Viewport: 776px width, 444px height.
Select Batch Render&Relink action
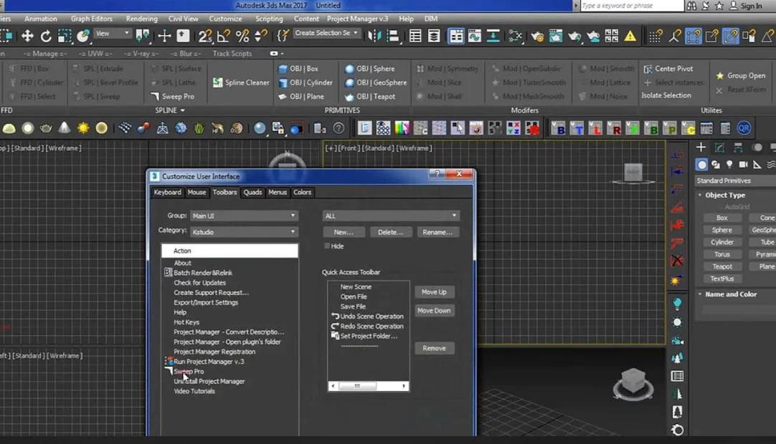(x=203, y=273)
